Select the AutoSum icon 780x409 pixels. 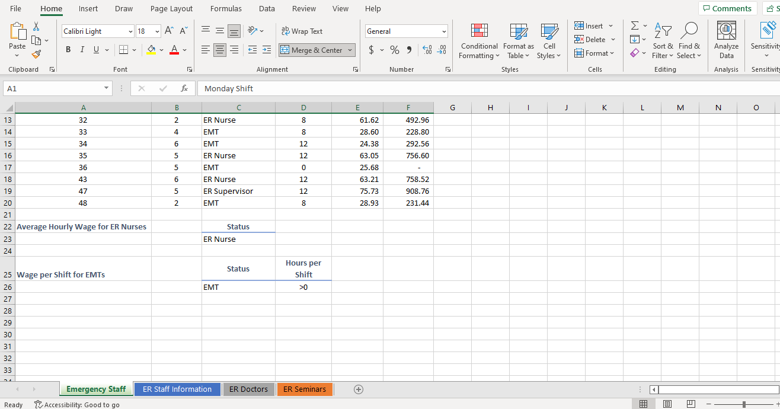coord(634,25)
